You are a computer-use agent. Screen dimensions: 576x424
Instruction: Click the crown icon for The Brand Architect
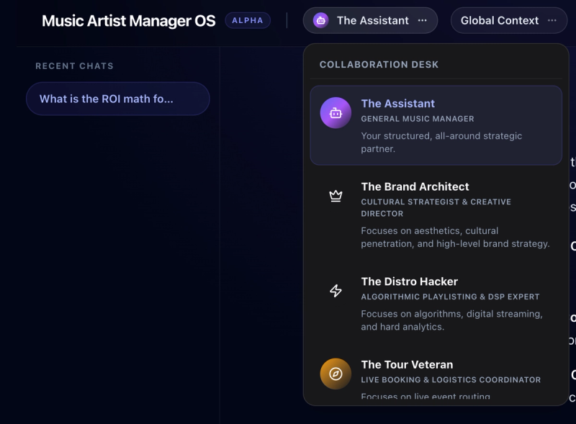[336, 196]
